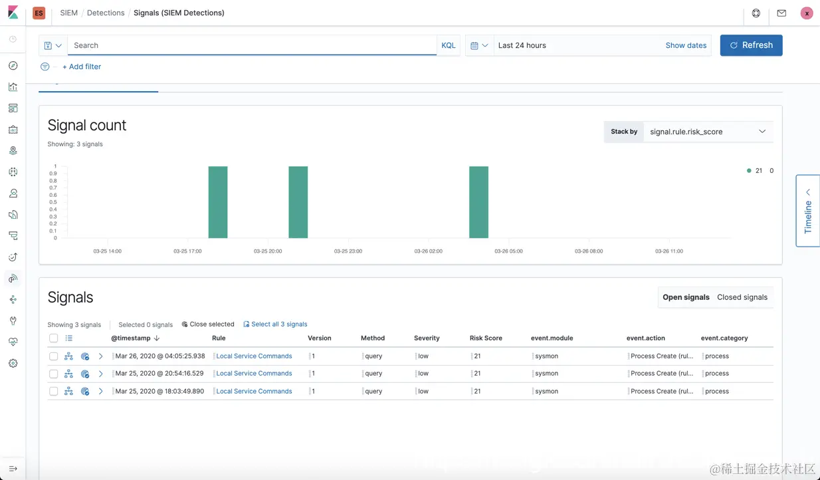
Task: Switch to Open signals tab
Action: pos(686,297)
